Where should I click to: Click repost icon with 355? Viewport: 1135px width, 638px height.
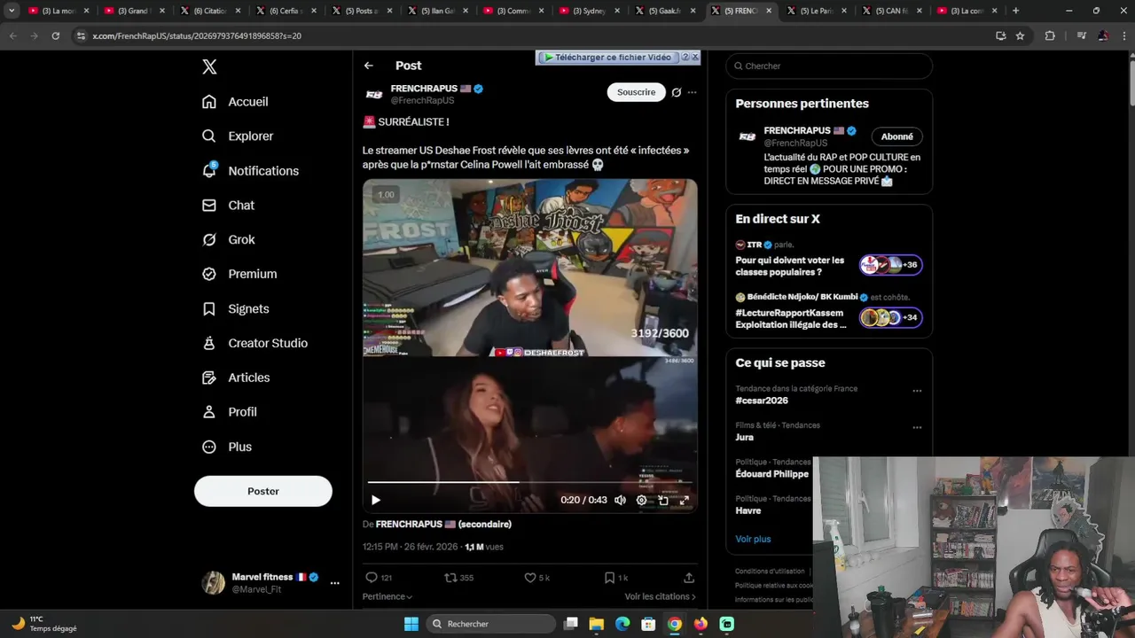click(458, 578)
